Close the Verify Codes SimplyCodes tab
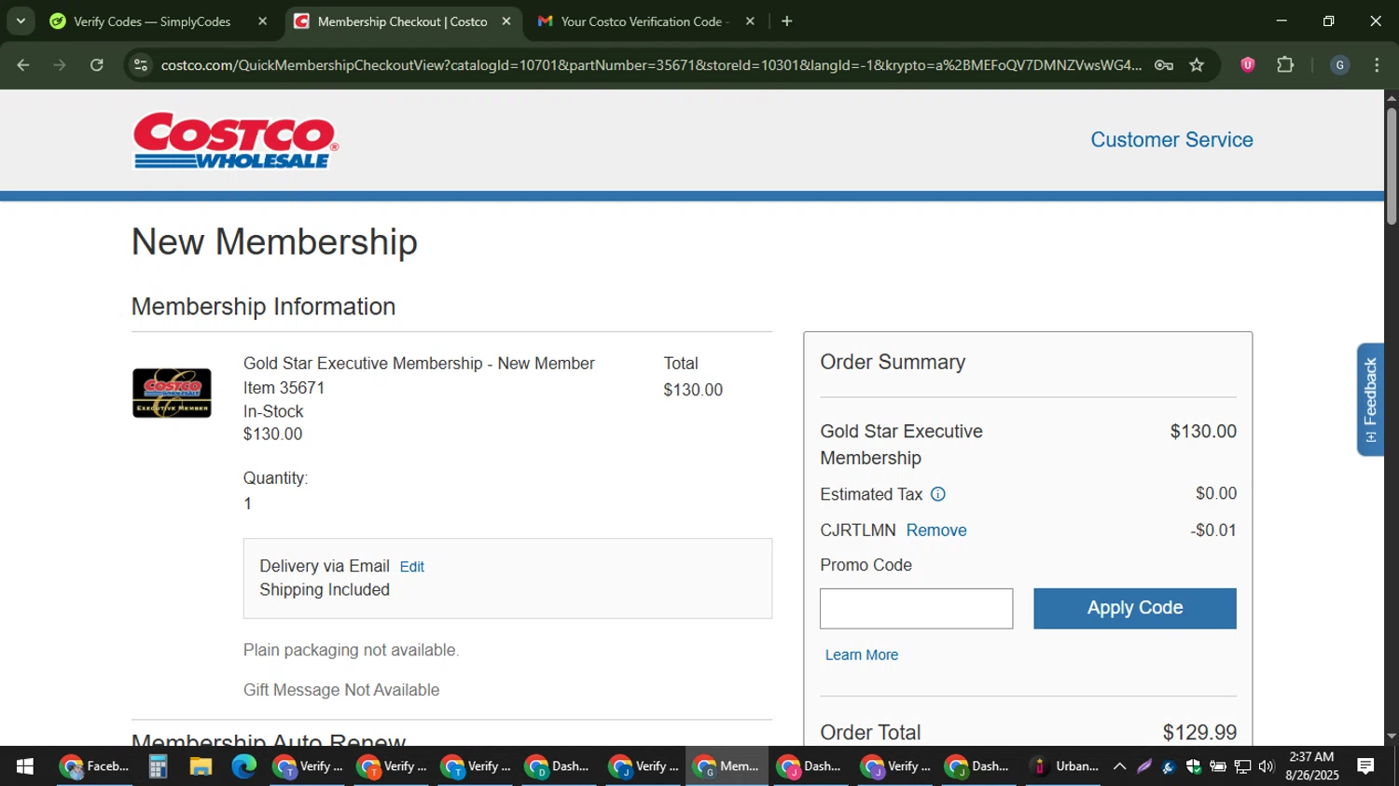Viewport: 1399px width, 786px height. (x=262, y=21)
